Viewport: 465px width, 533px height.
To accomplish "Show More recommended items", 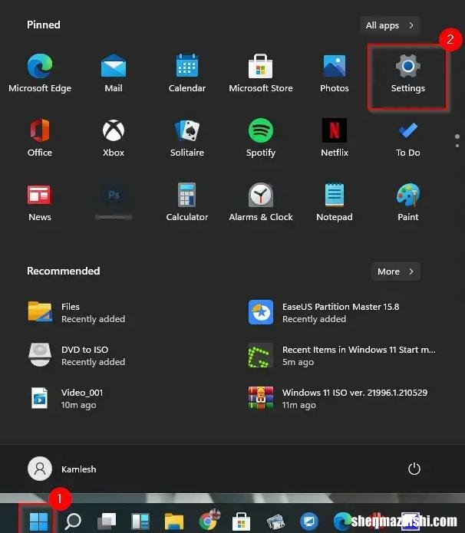I will pos(396,271).
